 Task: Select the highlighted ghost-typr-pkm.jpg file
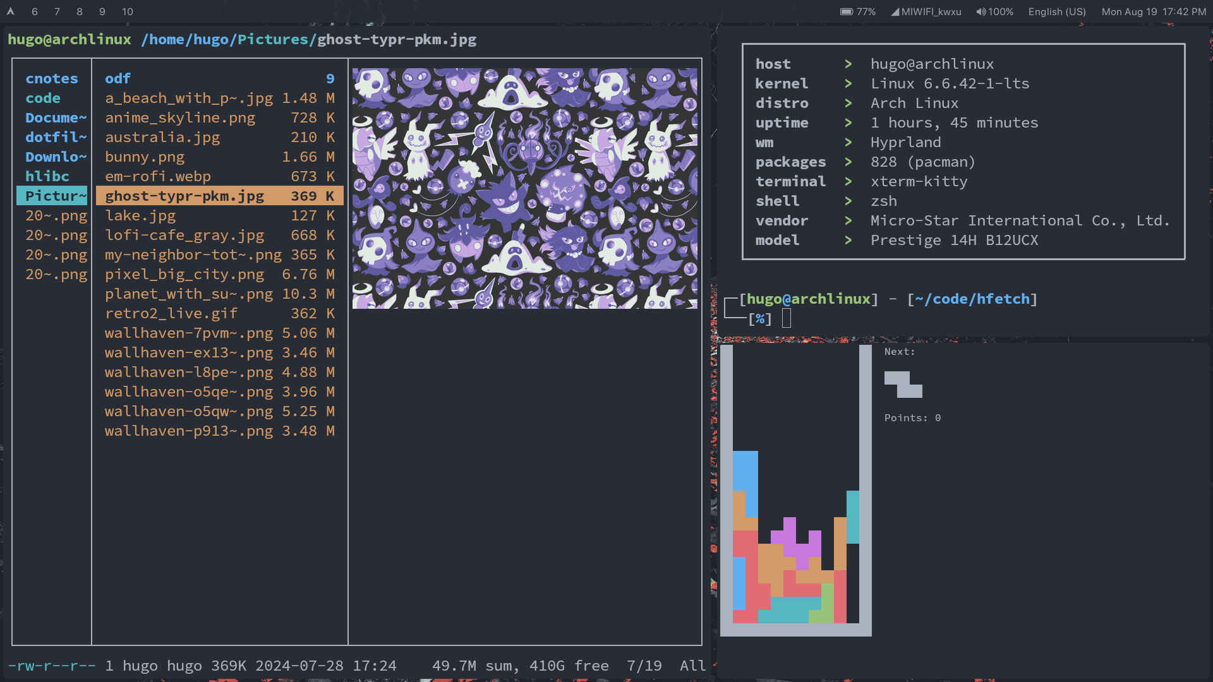pos(184,196)
